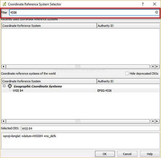The width and height of the screenshot is (161, 158).
Task: Click the world list horizontal scrollbar thumb
Action: (x=78, y=121)
